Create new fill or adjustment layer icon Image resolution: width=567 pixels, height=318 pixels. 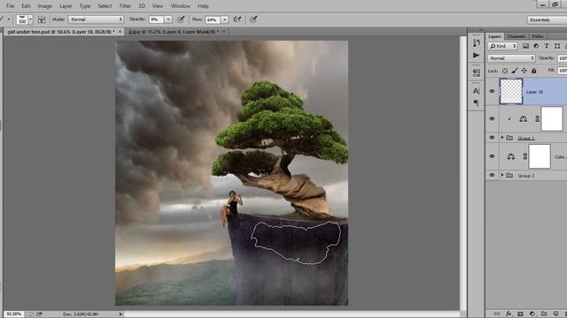532,314
